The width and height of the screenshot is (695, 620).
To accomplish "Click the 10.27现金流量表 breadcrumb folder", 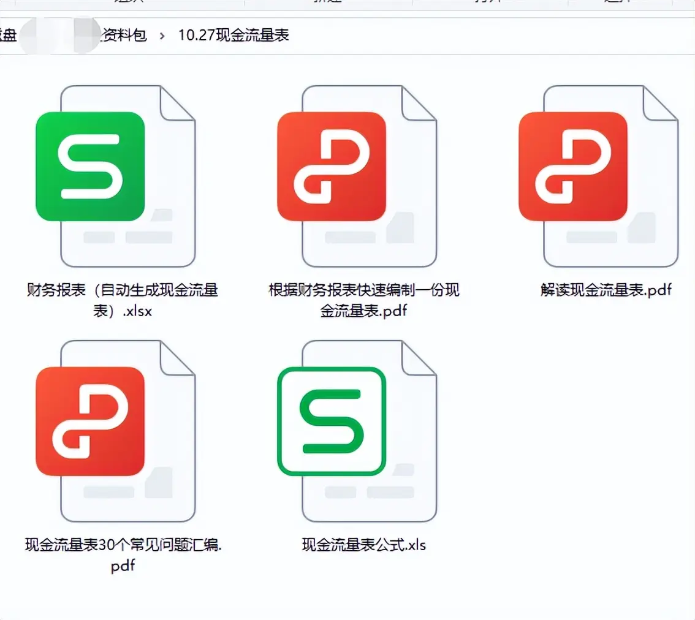I will [234, 35].
